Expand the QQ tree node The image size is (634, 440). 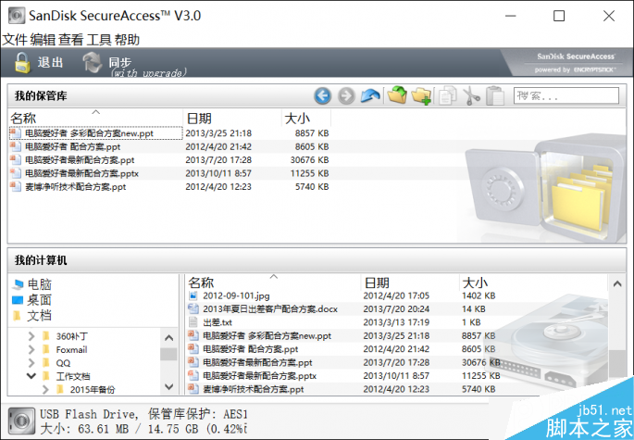pos(31,363)
